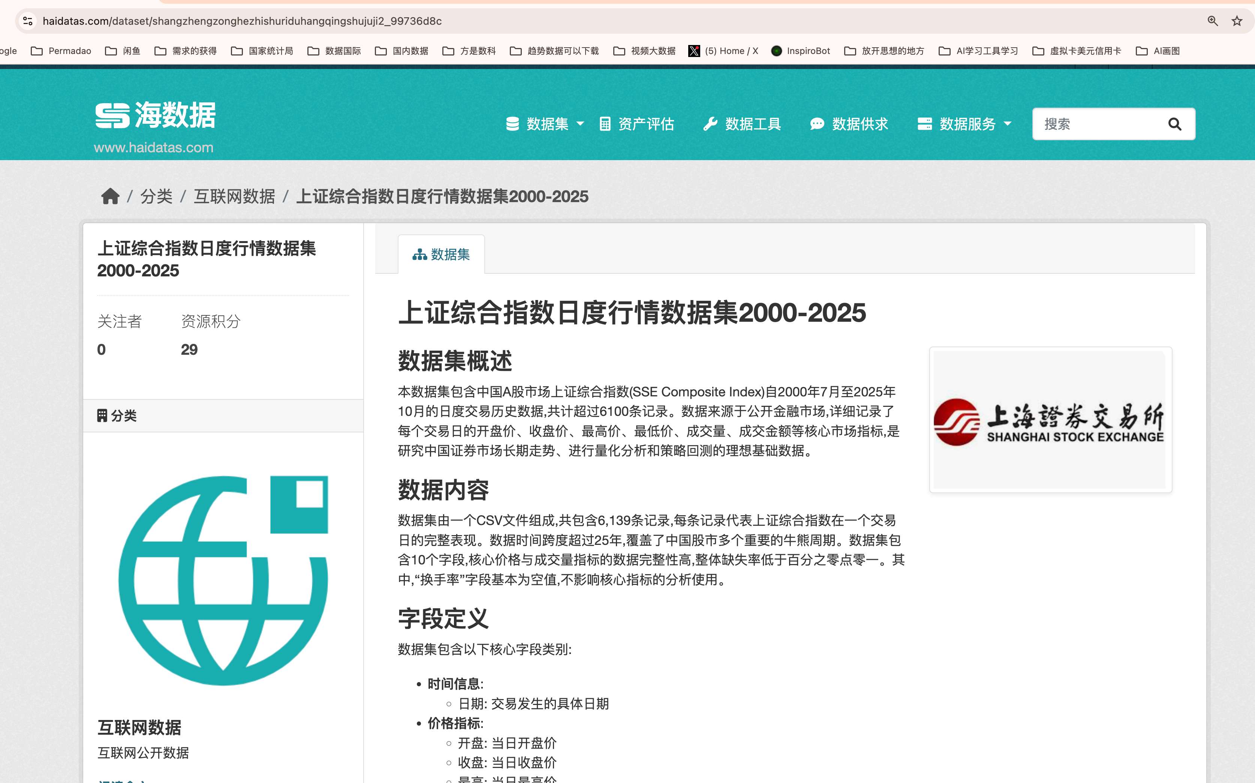Click 互联网数据 breadcrumb link
This screenshot has height=783, width=1255.
234,196
